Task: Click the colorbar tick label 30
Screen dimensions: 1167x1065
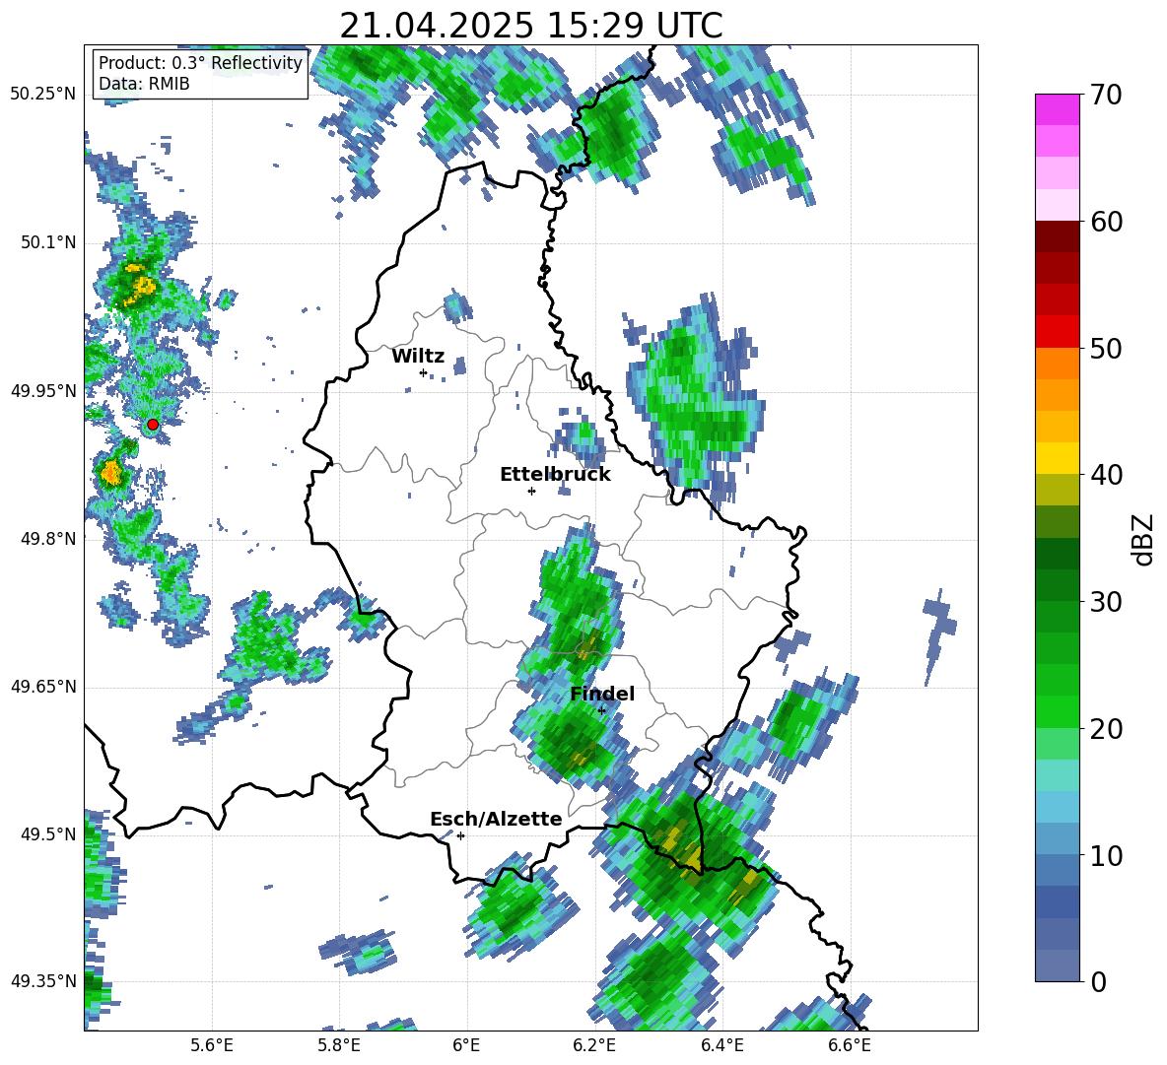Action: coord(1107,602)
